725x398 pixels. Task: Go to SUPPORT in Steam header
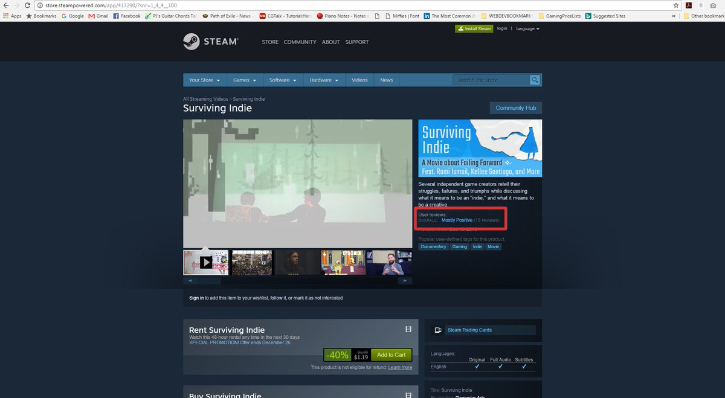pyautogui.click(x=357, y=42)
